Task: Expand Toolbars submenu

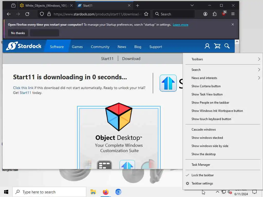Action: pos(223,59)
